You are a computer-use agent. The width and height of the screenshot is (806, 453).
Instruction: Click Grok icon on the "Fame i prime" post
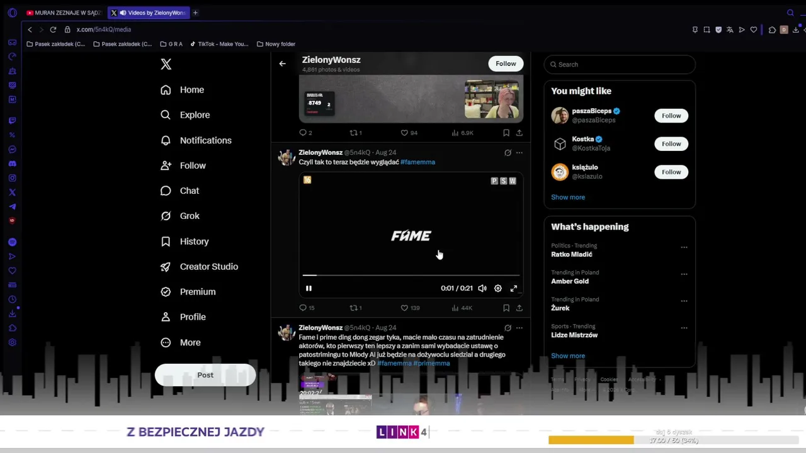[508, 328]
